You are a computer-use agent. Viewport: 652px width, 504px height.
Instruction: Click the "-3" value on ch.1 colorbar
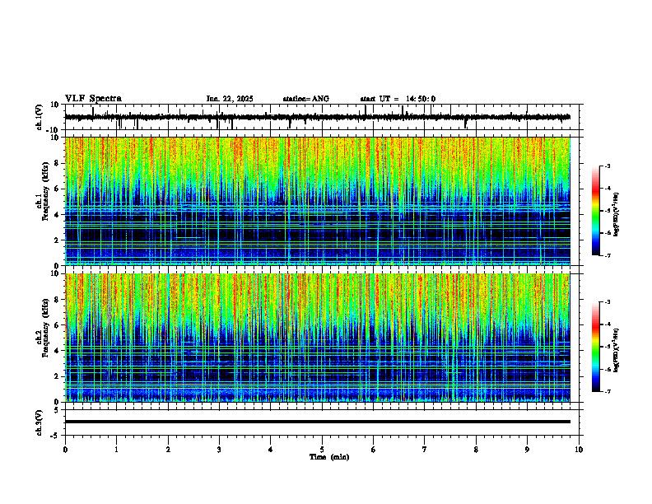(x=607, y=166)
